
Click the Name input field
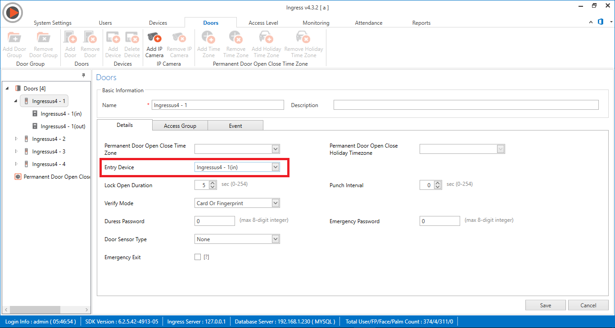(x=218, y=105)
